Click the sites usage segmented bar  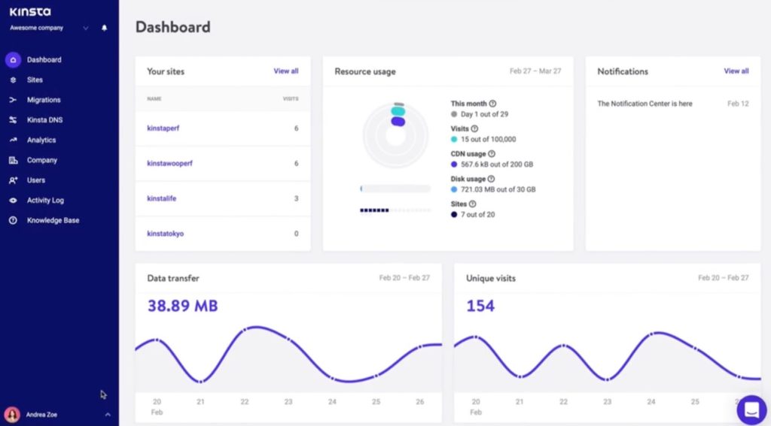395,210
